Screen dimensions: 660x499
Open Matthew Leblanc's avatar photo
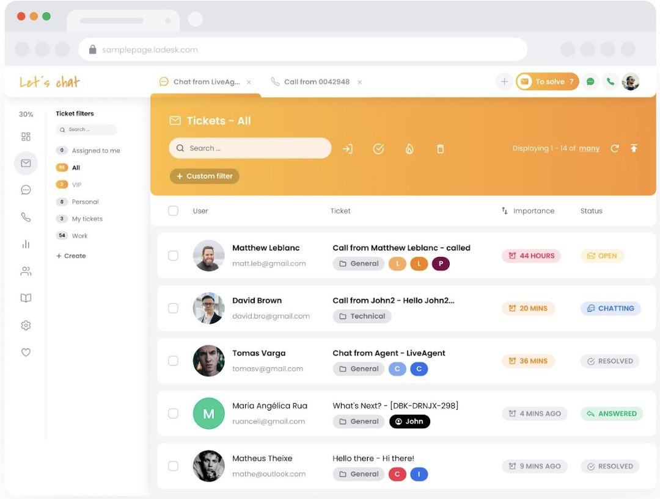pos(209,256)
